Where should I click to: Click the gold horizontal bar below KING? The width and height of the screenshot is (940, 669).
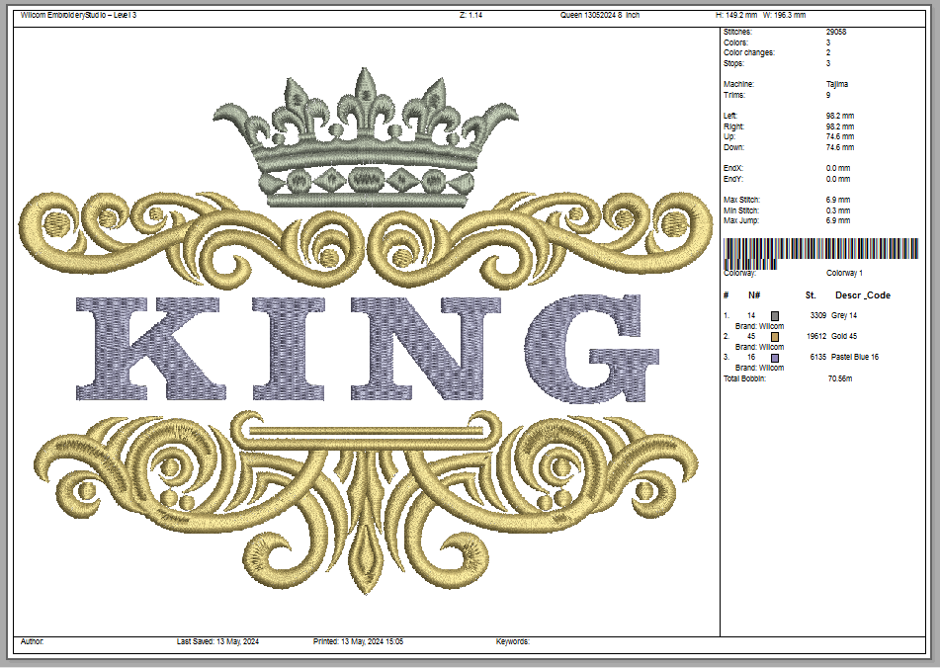(x=364, y=428)
